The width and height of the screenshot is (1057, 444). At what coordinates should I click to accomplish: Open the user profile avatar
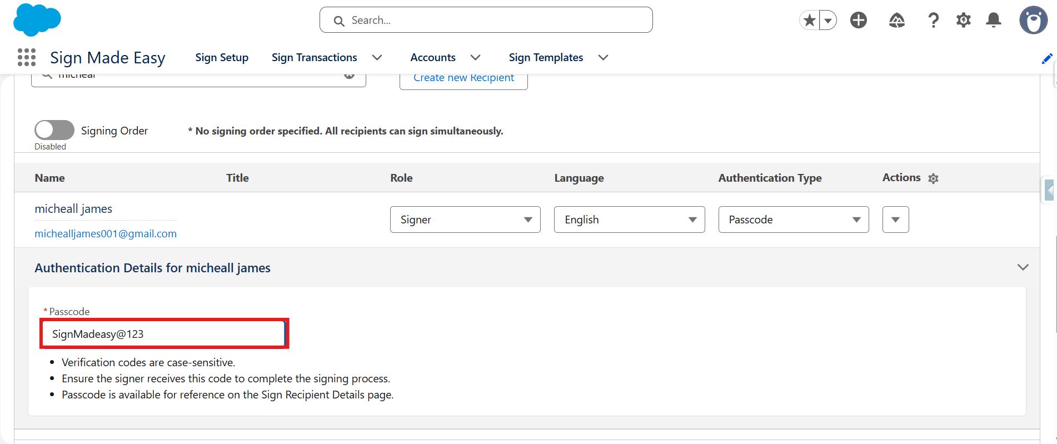(1034, 21)
